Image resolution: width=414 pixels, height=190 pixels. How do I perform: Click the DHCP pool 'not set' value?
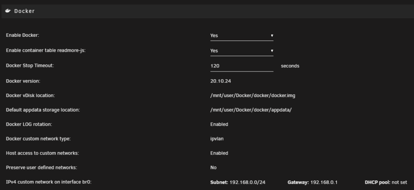coord(399,182)
